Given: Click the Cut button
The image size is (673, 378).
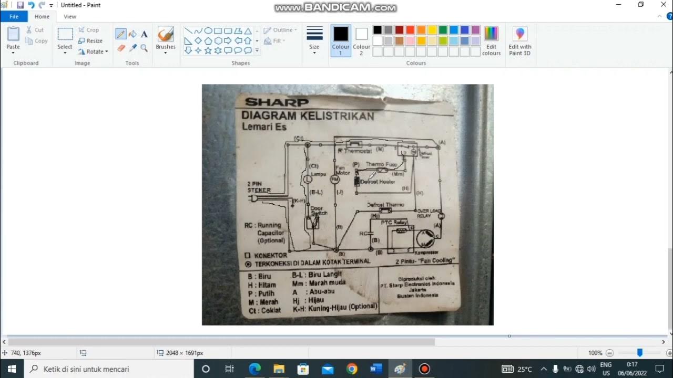Looking at the screenshot, I should point(35,30).
